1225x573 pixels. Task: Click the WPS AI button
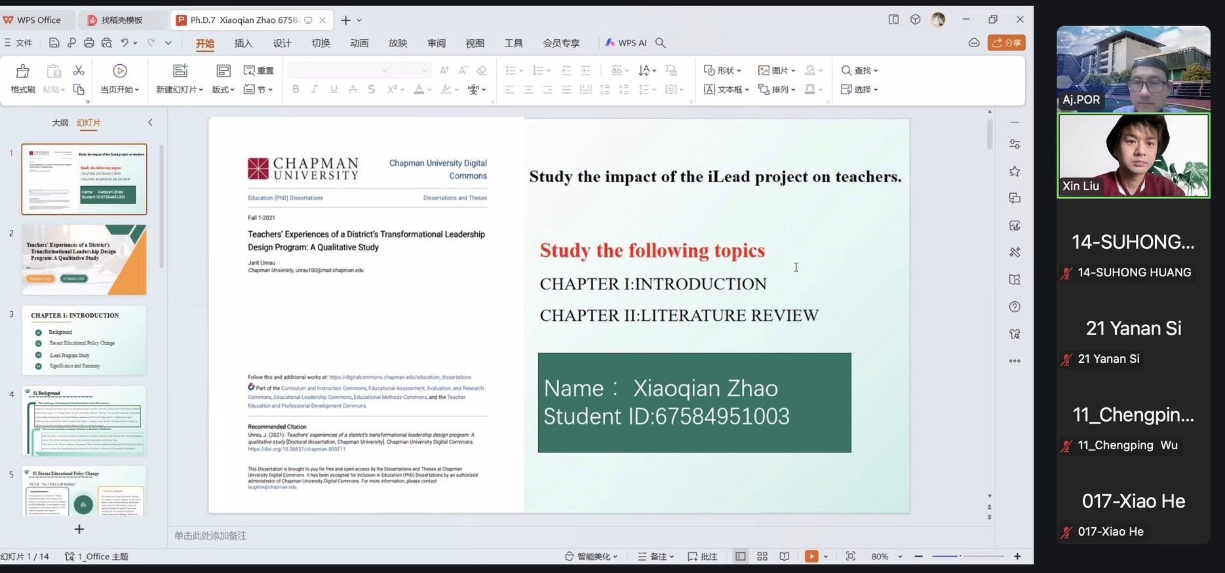tap(625, 43)
